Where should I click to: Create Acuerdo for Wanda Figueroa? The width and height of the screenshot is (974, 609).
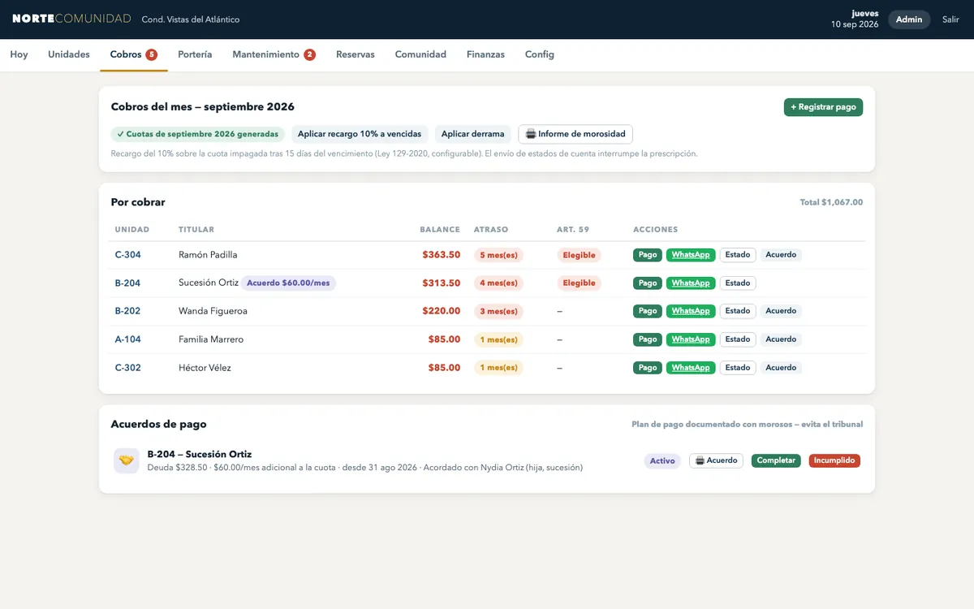(781, 311)
